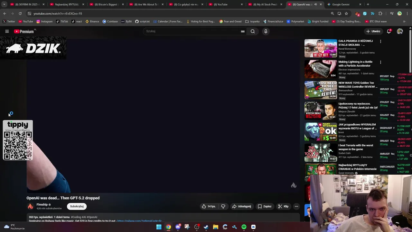Open the Upokorzony na wycieczce video thumbnail
412x232 pixels.
[321, 111]
